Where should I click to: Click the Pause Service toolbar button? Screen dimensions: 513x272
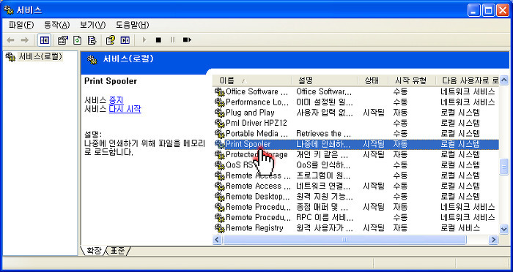click(x=172, y=40)
